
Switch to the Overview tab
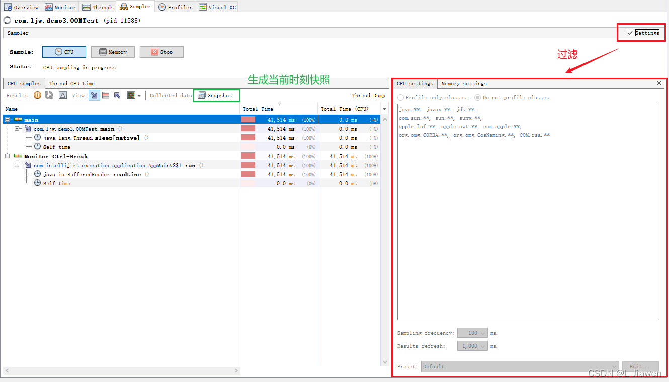(21, 7)
